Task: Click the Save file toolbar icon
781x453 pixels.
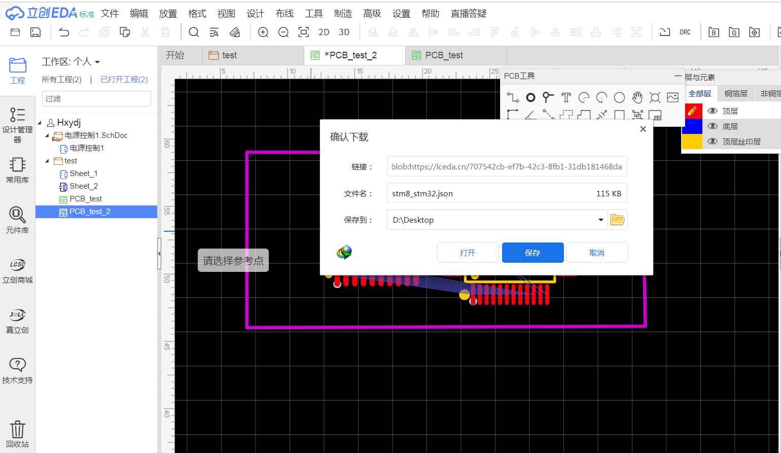Action: pyautogui.click(x=35, y=32)
